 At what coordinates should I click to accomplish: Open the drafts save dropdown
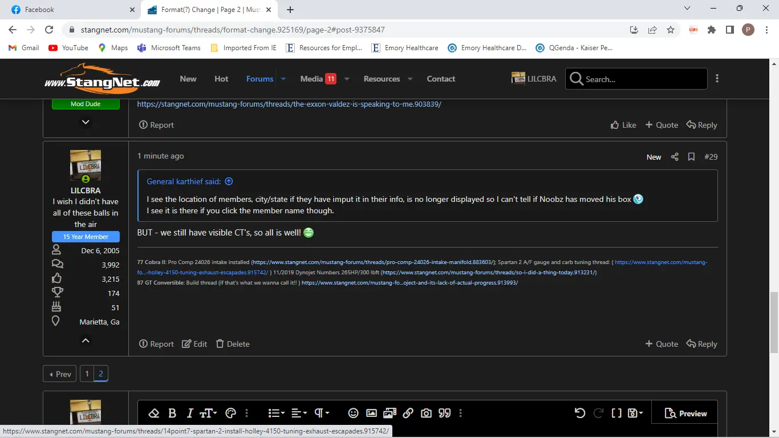(x=635, y=413)
